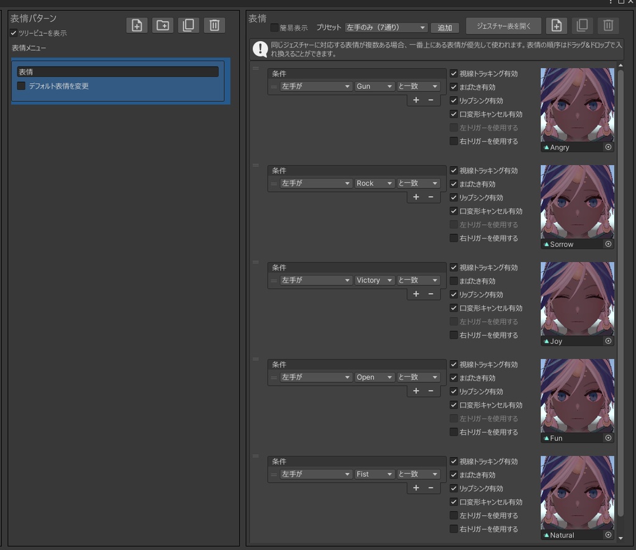The width and height of the screenshot is (636, 550).
Task: Click object picker circle beside Natural
Action: tap(608, 534)
